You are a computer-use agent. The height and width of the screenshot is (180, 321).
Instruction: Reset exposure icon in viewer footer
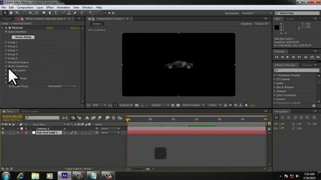(246, 105)
